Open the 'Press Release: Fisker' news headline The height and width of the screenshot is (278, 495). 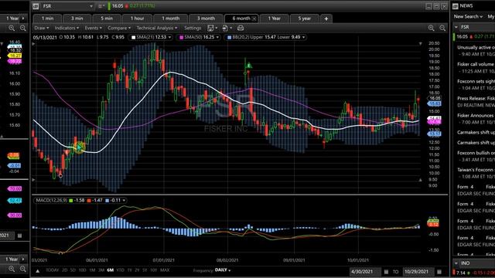coord(476,98)
